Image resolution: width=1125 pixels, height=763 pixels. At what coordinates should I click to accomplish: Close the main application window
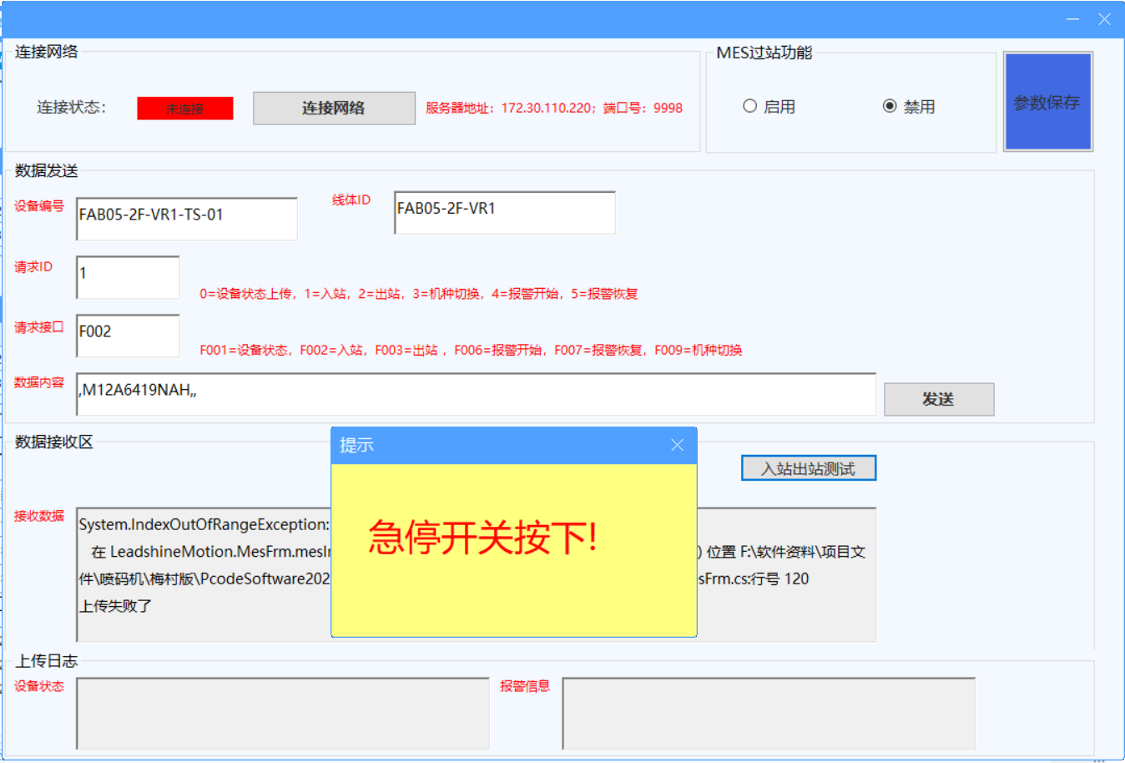pos(1104,19)
